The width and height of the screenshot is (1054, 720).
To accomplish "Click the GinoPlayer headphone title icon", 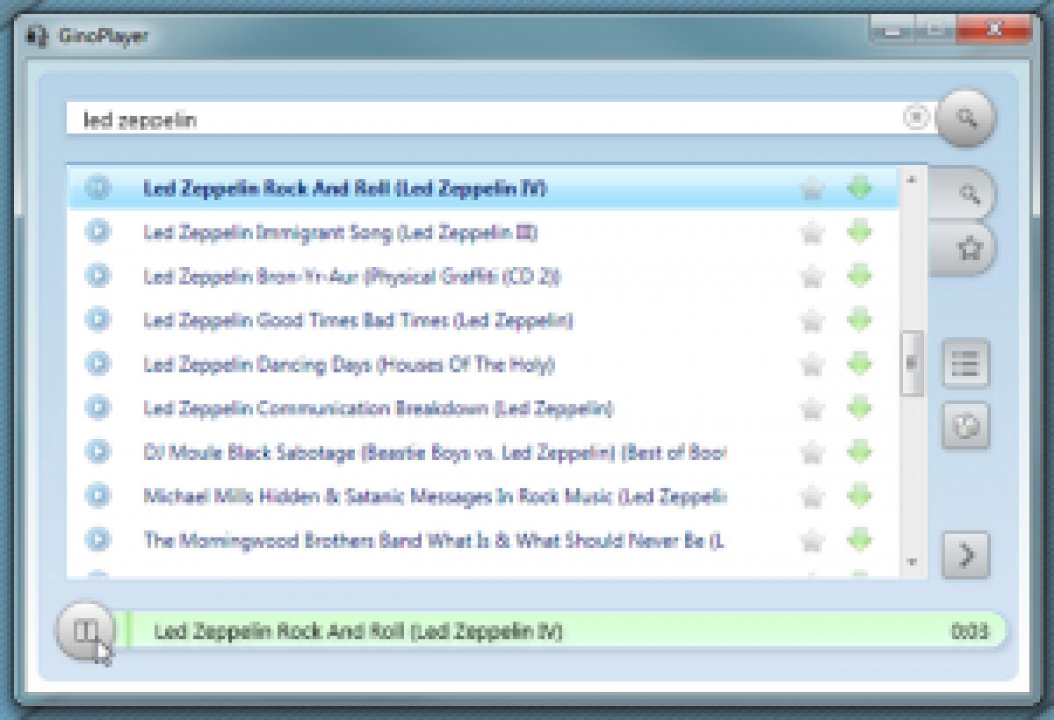I will [36, 37].
